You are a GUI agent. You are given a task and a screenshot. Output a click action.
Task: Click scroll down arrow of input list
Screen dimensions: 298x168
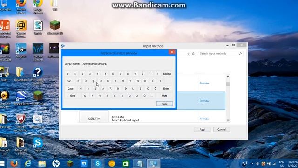click(x=228, y=120)
